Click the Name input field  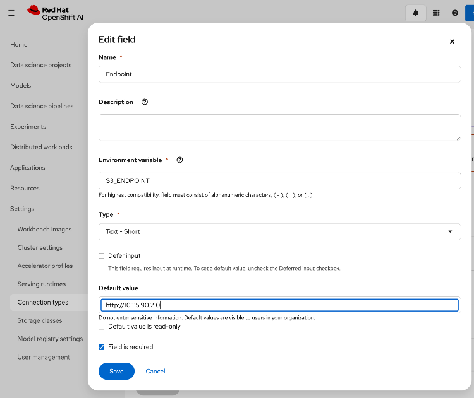279,74
